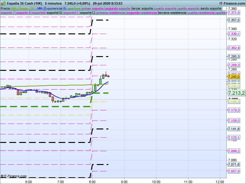Image resolution: width=246 pixels, height=184 pixels.
Task: Select the soporte10 indicator label
Action: pos(55,13)
